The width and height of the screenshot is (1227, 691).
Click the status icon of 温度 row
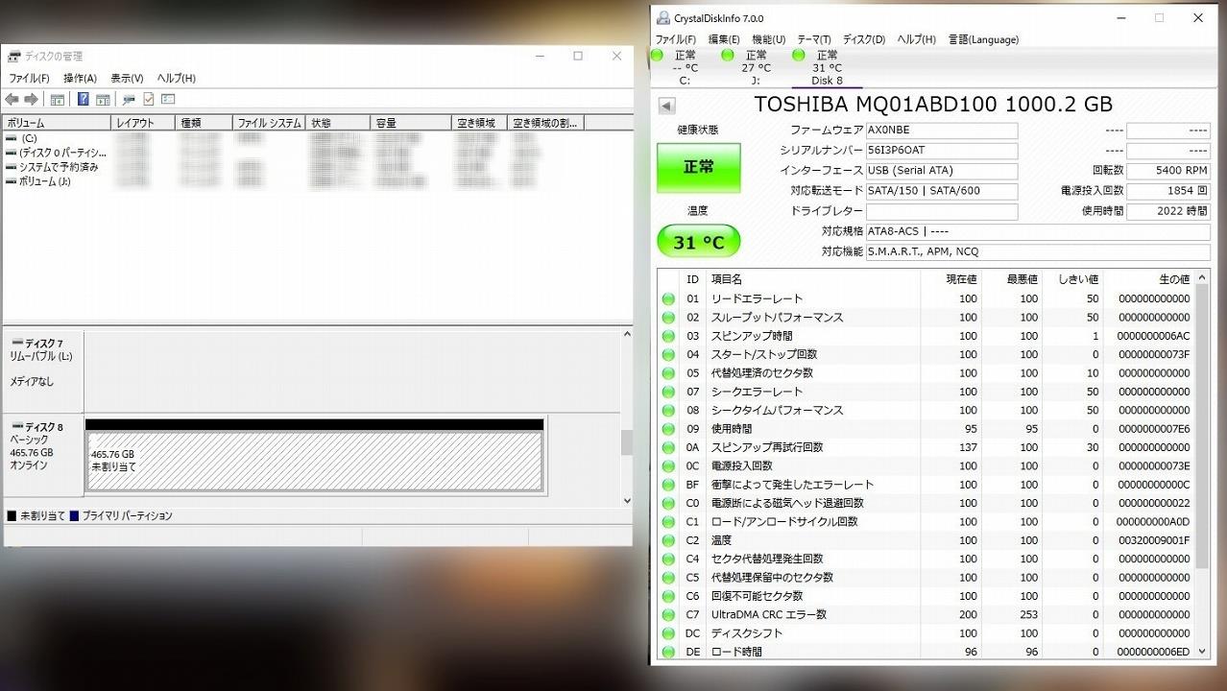click(668, 540)
